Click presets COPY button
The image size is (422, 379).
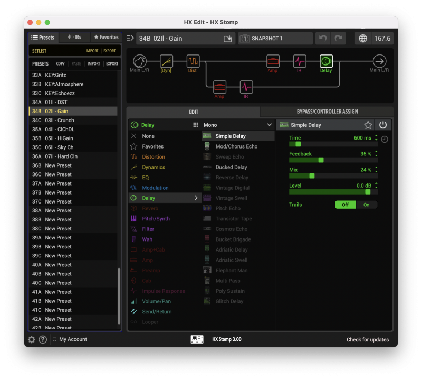(x=60, y=63)
